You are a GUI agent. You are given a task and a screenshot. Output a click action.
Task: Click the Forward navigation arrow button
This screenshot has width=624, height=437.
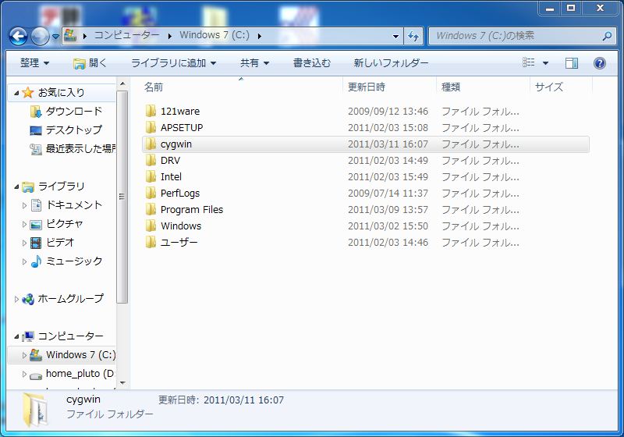pyautogui.click(x=39, y=36)
